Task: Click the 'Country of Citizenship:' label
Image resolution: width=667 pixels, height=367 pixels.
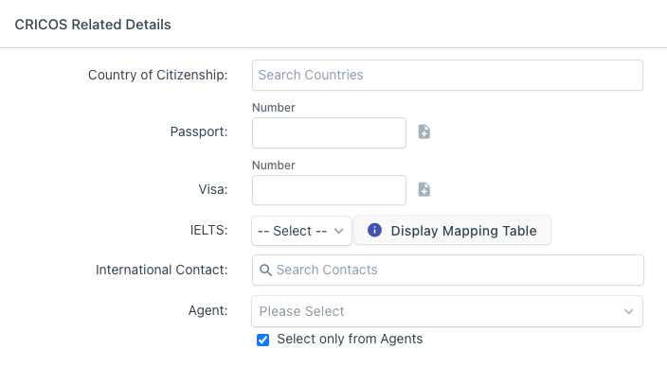Action: [158, 75]
